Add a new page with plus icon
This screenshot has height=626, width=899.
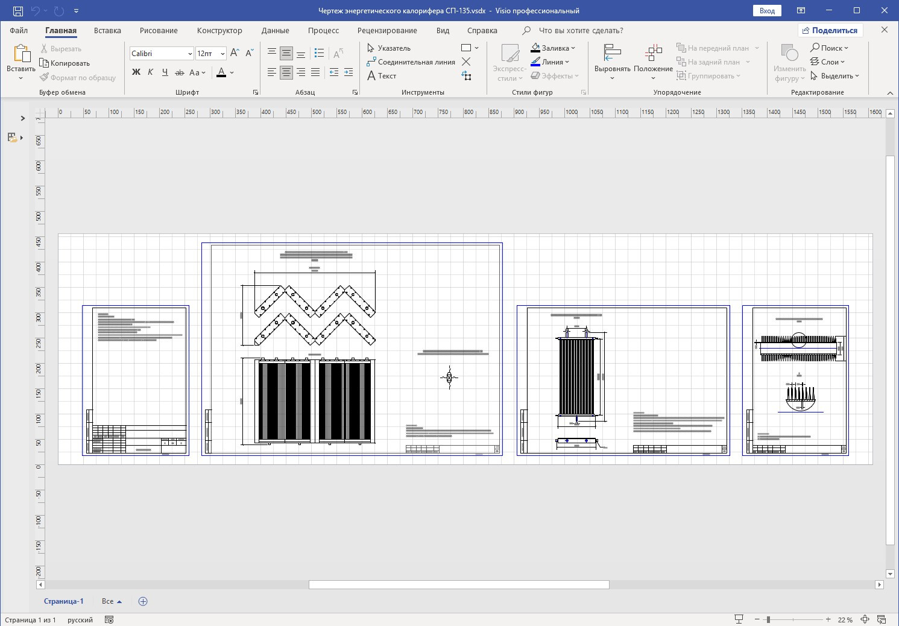pos(143,601)
